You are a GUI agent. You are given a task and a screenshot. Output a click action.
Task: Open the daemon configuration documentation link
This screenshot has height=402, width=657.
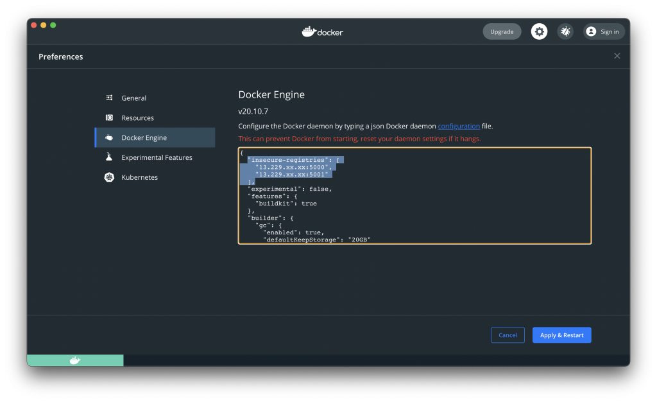pos(459,126)
